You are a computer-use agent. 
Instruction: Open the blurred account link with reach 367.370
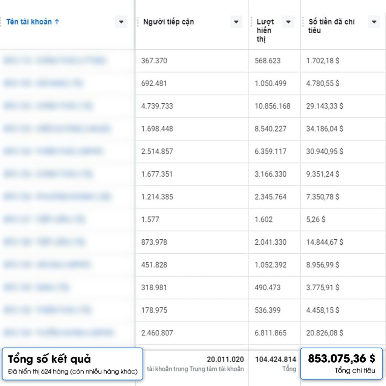pos(55,61)
